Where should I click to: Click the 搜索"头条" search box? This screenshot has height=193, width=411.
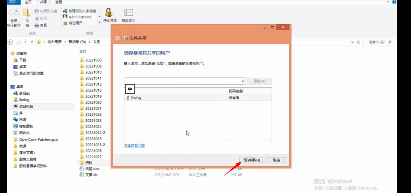pos(380,42)
